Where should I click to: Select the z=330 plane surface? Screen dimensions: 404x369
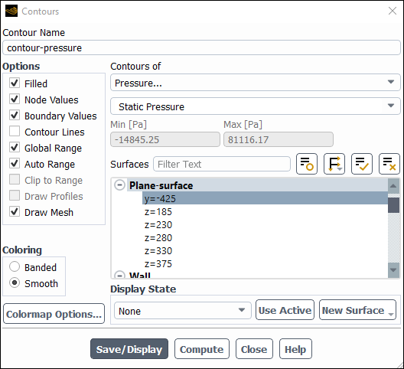158,251
